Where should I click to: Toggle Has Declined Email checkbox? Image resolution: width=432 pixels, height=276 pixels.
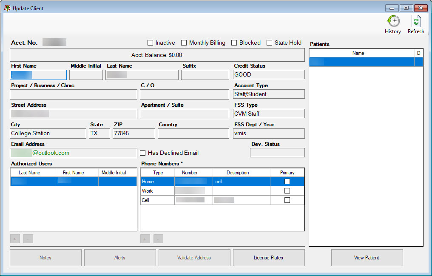coord(143,153)
